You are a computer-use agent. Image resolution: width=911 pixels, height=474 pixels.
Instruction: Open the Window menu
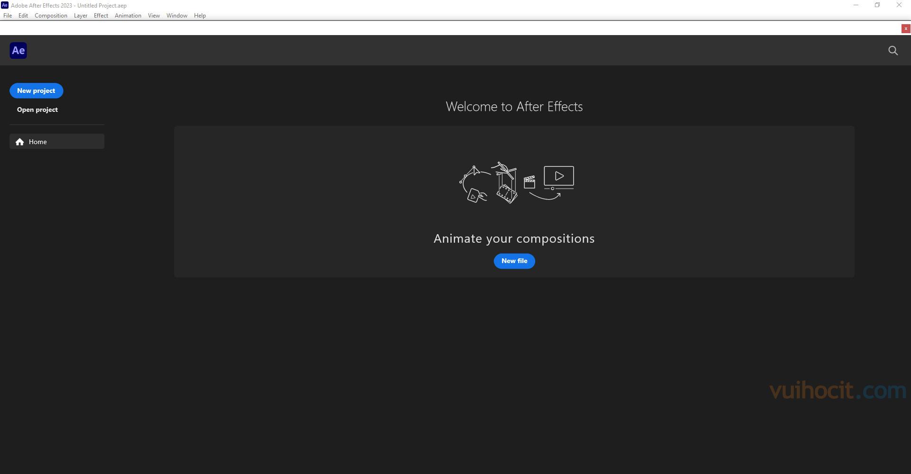[177, 16]
